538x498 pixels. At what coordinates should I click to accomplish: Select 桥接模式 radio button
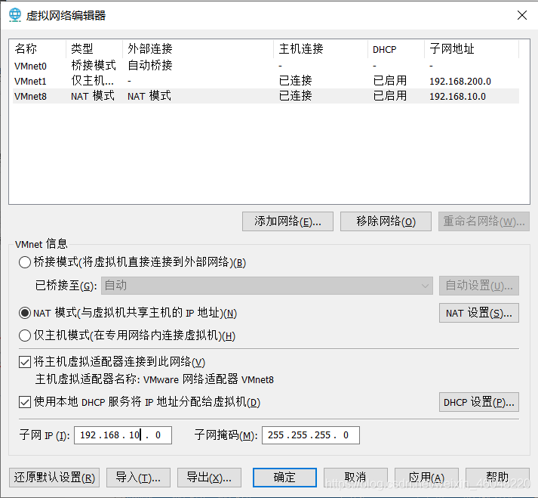coord(25,262)
